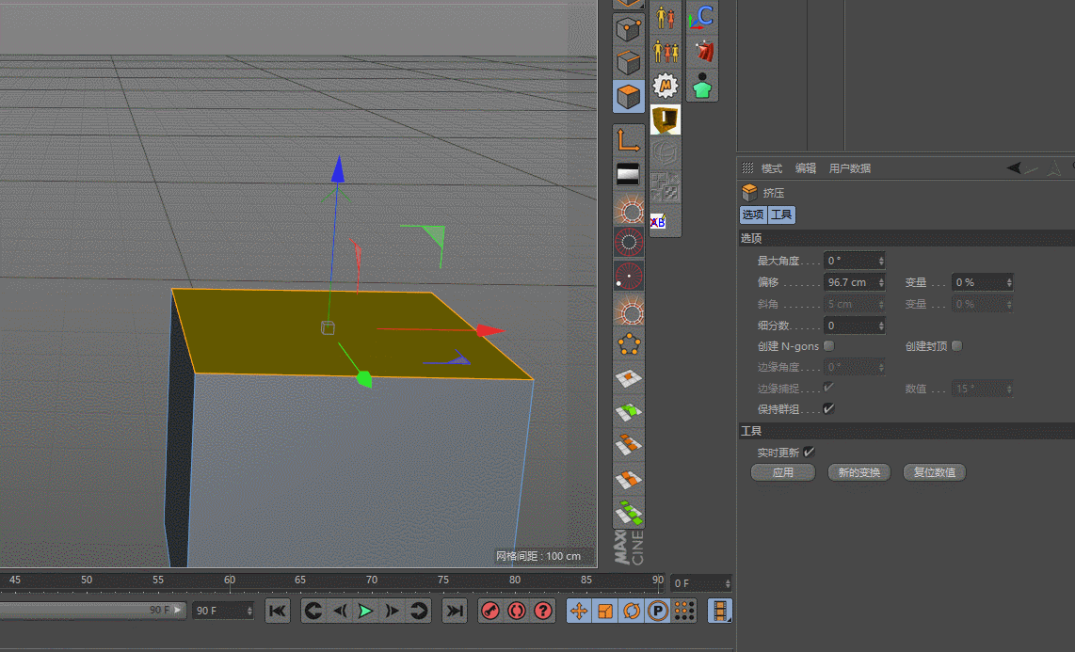The width and height of the screenshot is (1075, 652).
Task: Click the 复位数值 button
Action: pos(935,472)
